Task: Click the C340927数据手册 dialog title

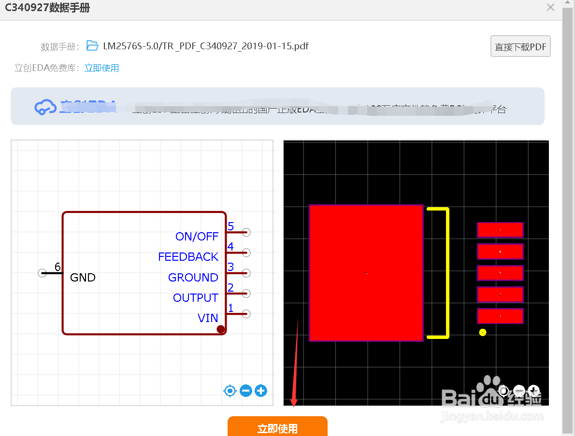Action: [47, 8]
